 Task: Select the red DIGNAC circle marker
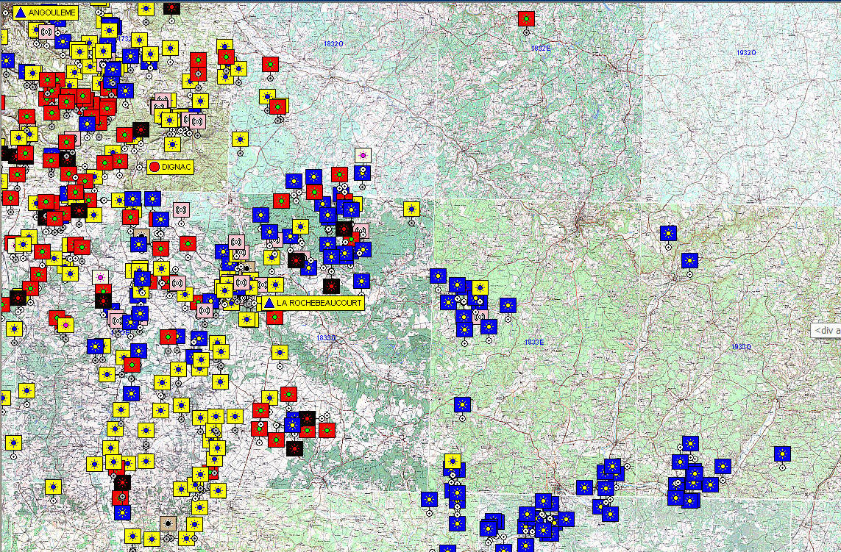[155, 167]
